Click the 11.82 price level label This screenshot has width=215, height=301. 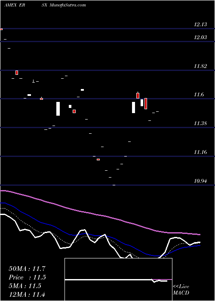(x=201, y=66)
